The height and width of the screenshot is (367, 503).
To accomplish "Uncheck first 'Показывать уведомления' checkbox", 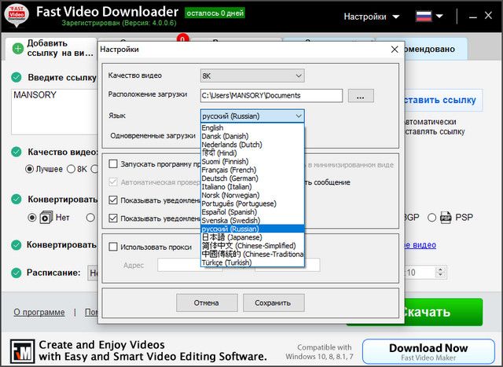I will [113, 200].
